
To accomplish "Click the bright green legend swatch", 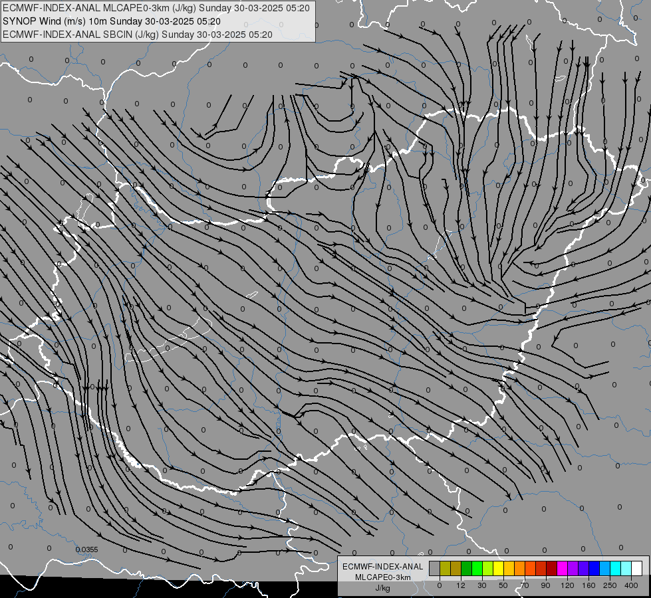I will click(x=477, y=568).
